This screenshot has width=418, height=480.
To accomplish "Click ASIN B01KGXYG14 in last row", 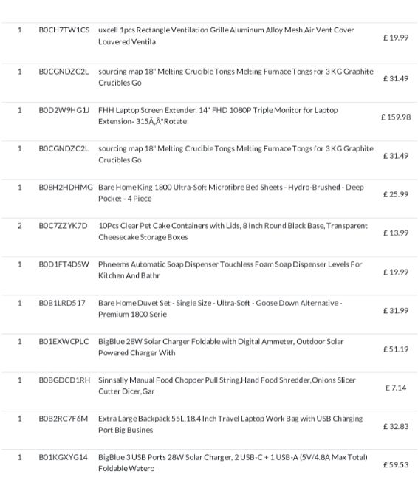I will 63,457.
